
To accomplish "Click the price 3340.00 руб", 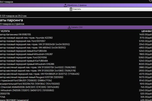I will point(145,44).
